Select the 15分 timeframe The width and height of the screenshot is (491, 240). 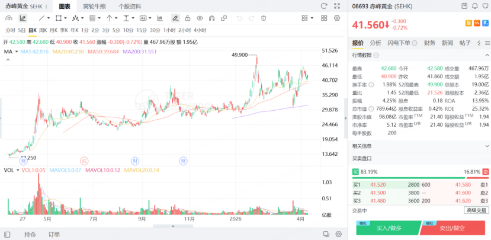[x=142, y=30]
